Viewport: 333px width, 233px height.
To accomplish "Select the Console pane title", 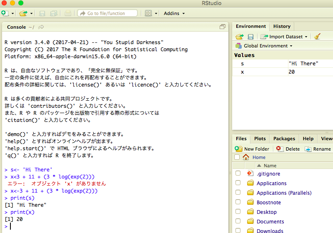I will pyautogui.click(x=16, y=27).
